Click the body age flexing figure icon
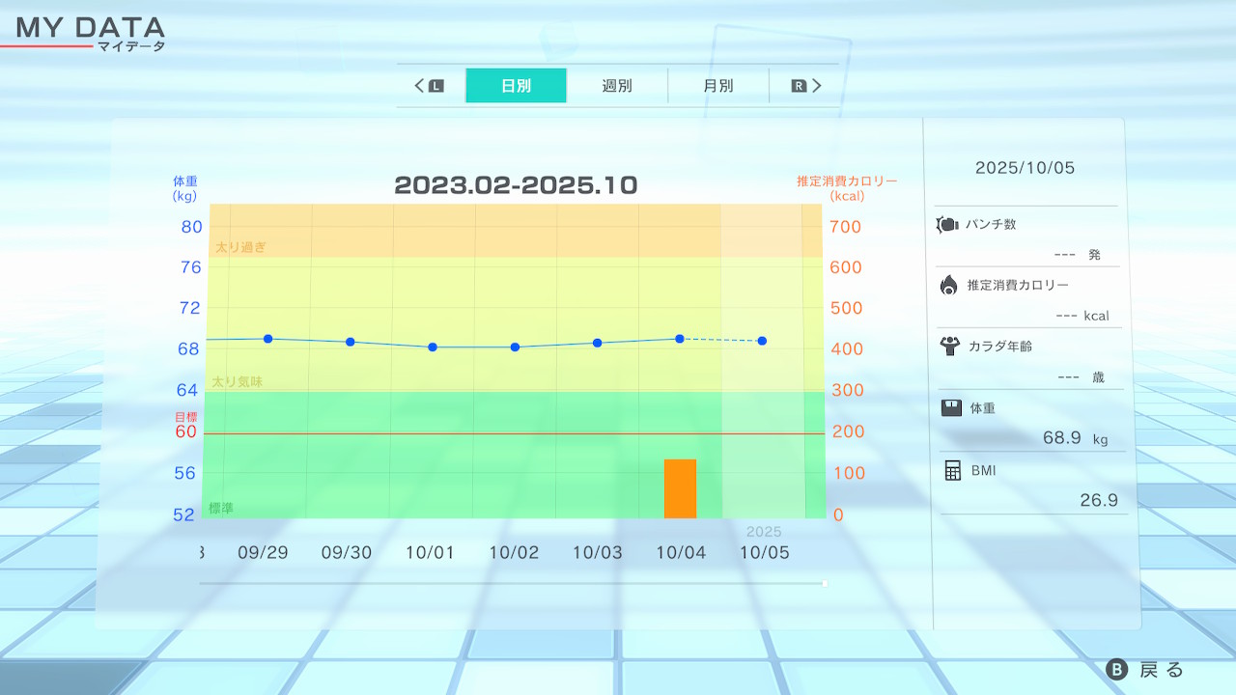The width and height of the screenshot is (1236, 695). (949, 346)
